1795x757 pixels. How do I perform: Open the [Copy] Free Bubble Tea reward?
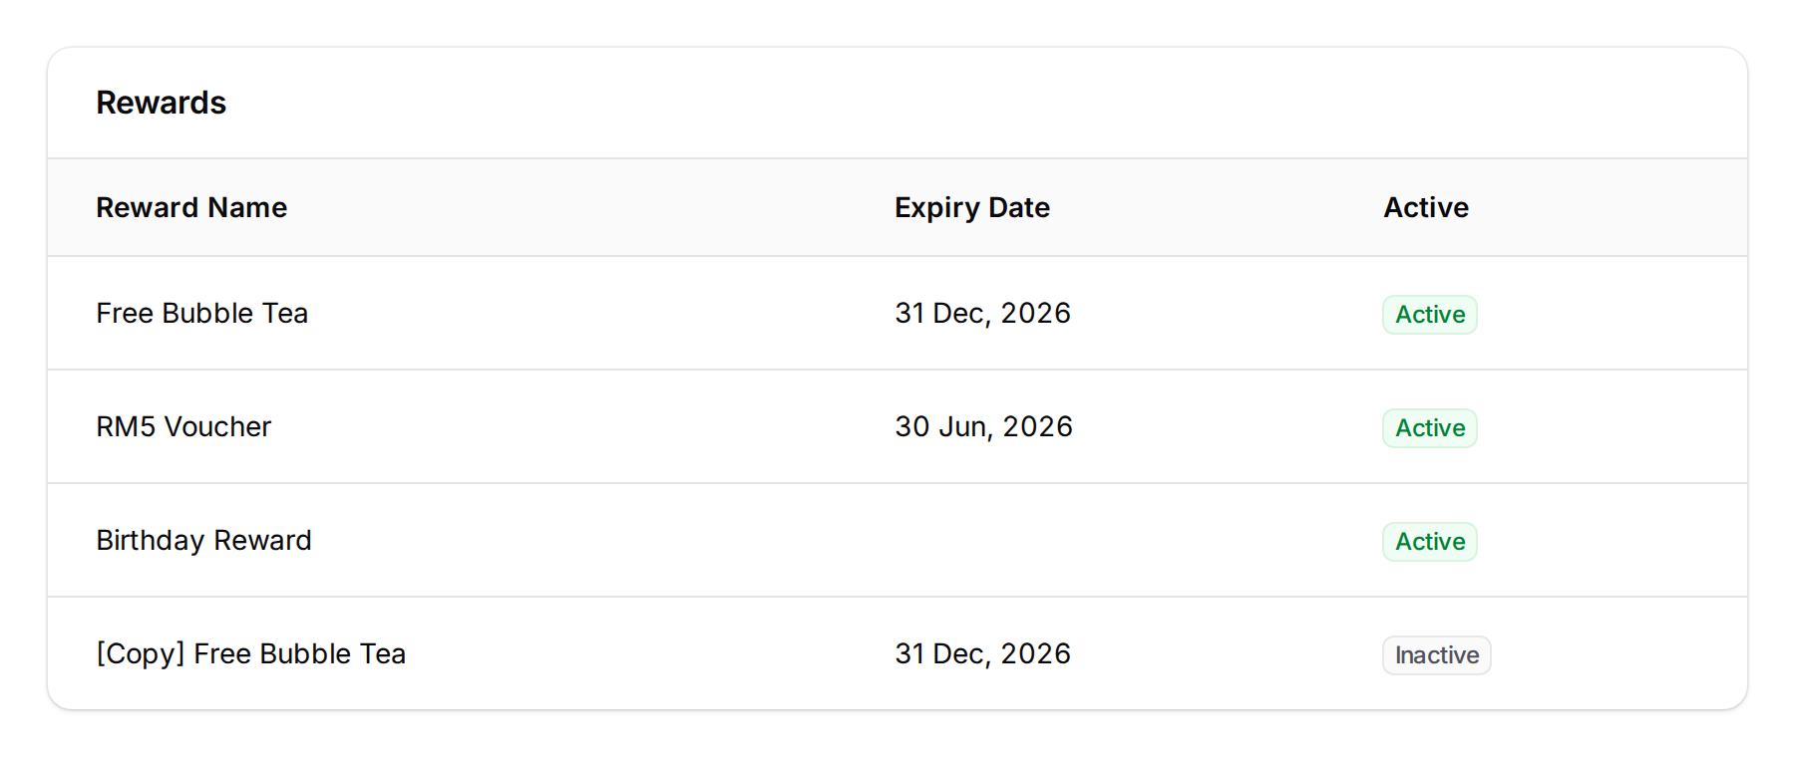tap(250, 653)
